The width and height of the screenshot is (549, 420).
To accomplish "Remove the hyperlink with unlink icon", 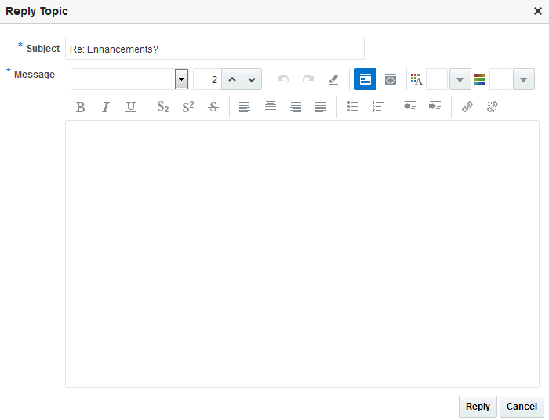I will coord(493,107).
